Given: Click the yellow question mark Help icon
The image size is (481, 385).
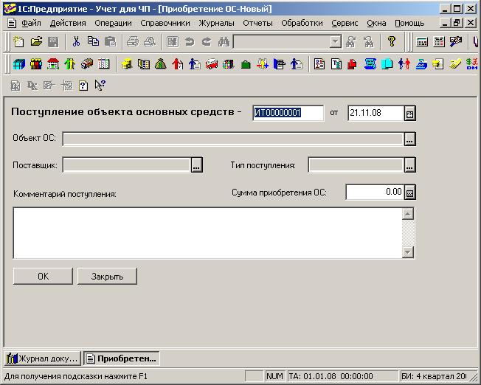Looking at the screenshot, I should coord(392,42).
